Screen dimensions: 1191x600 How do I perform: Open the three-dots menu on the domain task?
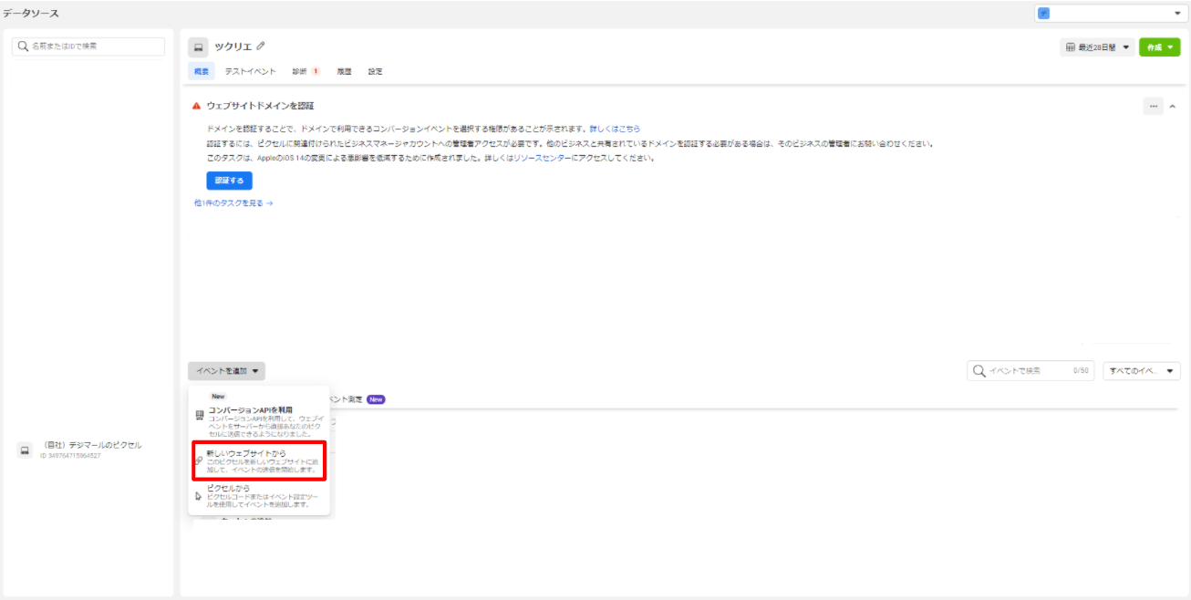click(1153, 106)
